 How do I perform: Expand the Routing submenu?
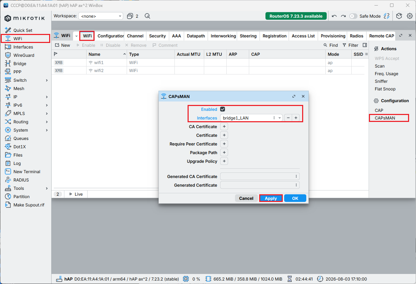click(47, 122)
